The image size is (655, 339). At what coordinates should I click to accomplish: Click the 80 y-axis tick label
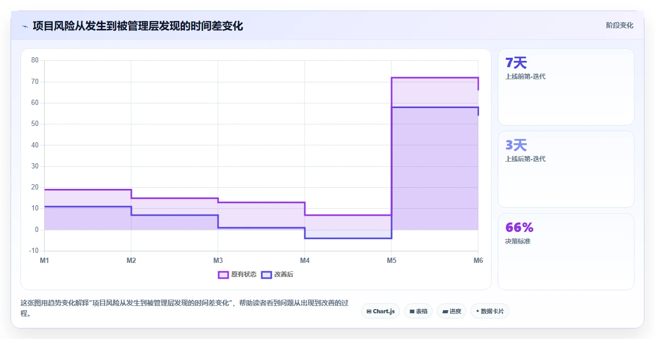[35, 60]
